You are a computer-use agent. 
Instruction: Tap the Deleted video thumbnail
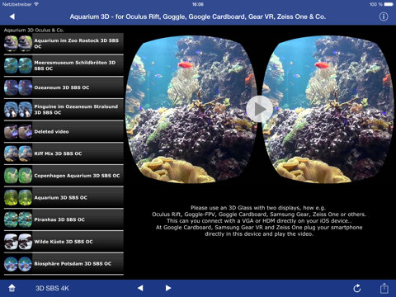click(x=18, y=131)
